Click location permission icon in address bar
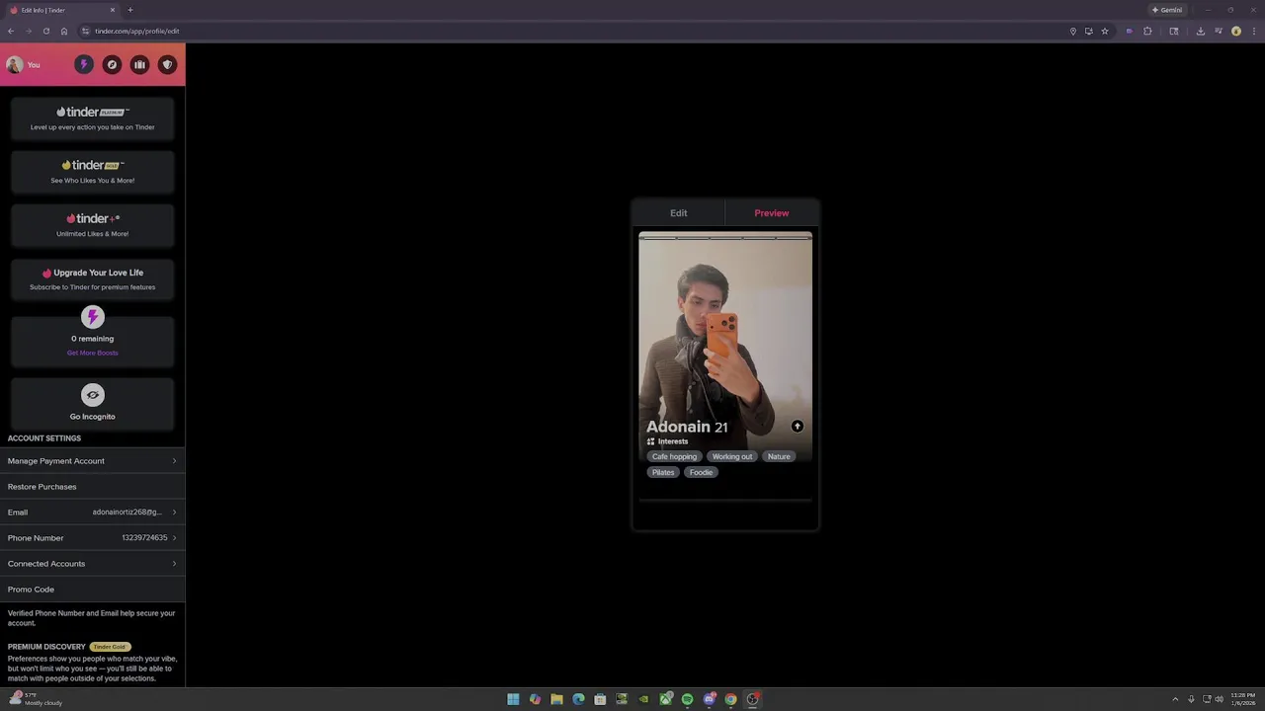1265x711 pixels. pos(1072,31)
